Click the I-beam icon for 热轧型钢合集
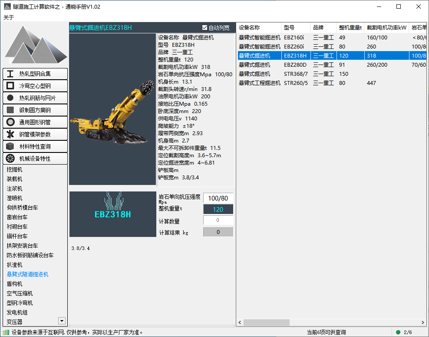 pyautogui.click(x=10, y=74)
